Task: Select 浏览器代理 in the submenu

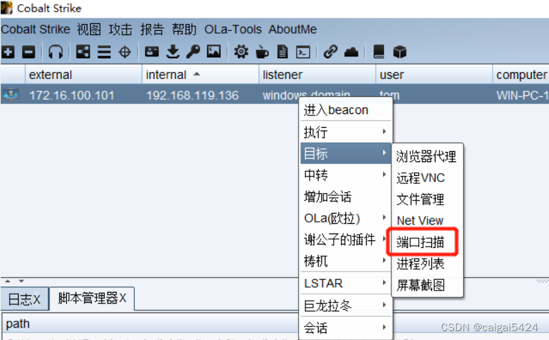Action: (427, 156)
